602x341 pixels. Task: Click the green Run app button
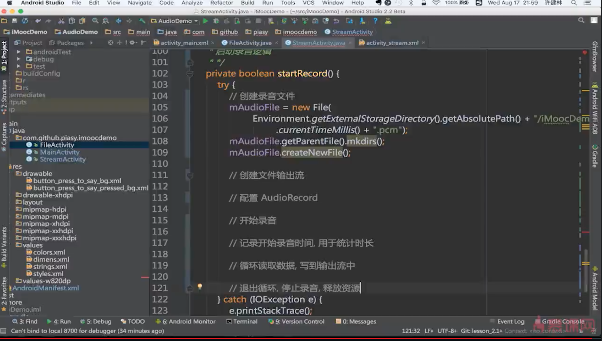(205, 21)
